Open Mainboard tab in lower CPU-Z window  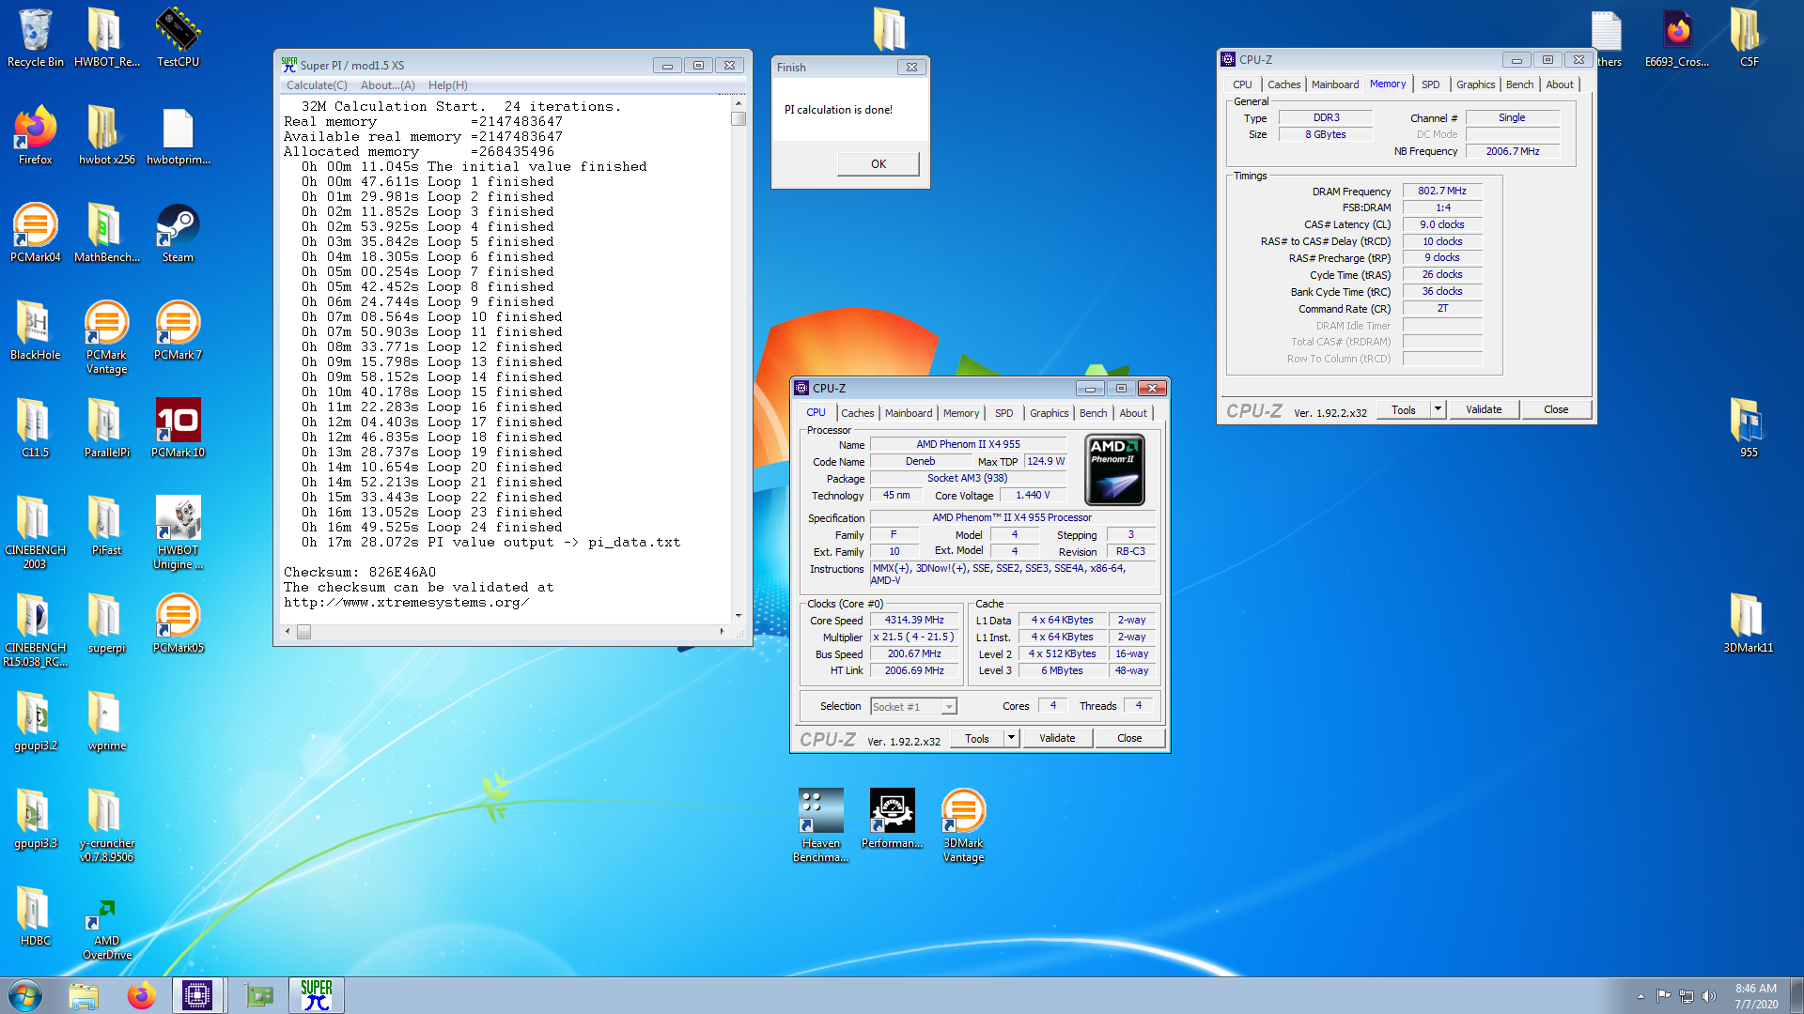[x=909, y=413]
